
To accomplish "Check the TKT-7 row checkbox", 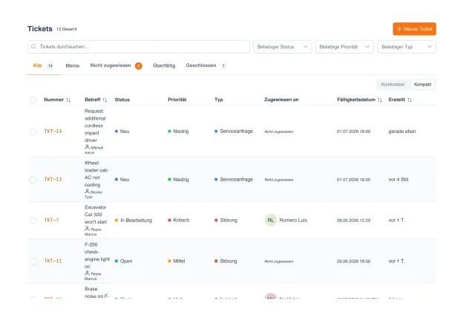I will coord(33,221).
